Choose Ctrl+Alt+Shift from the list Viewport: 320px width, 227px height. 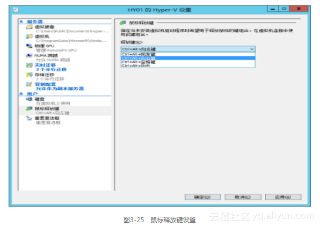[x=188, y=65]
